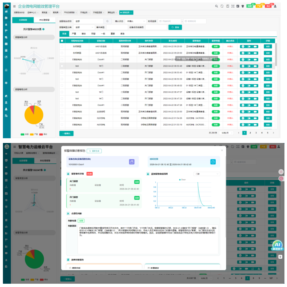Open the user profile icon in 企业微电网 header
This screenshot has height=287, width=287.
pos(275,6)
